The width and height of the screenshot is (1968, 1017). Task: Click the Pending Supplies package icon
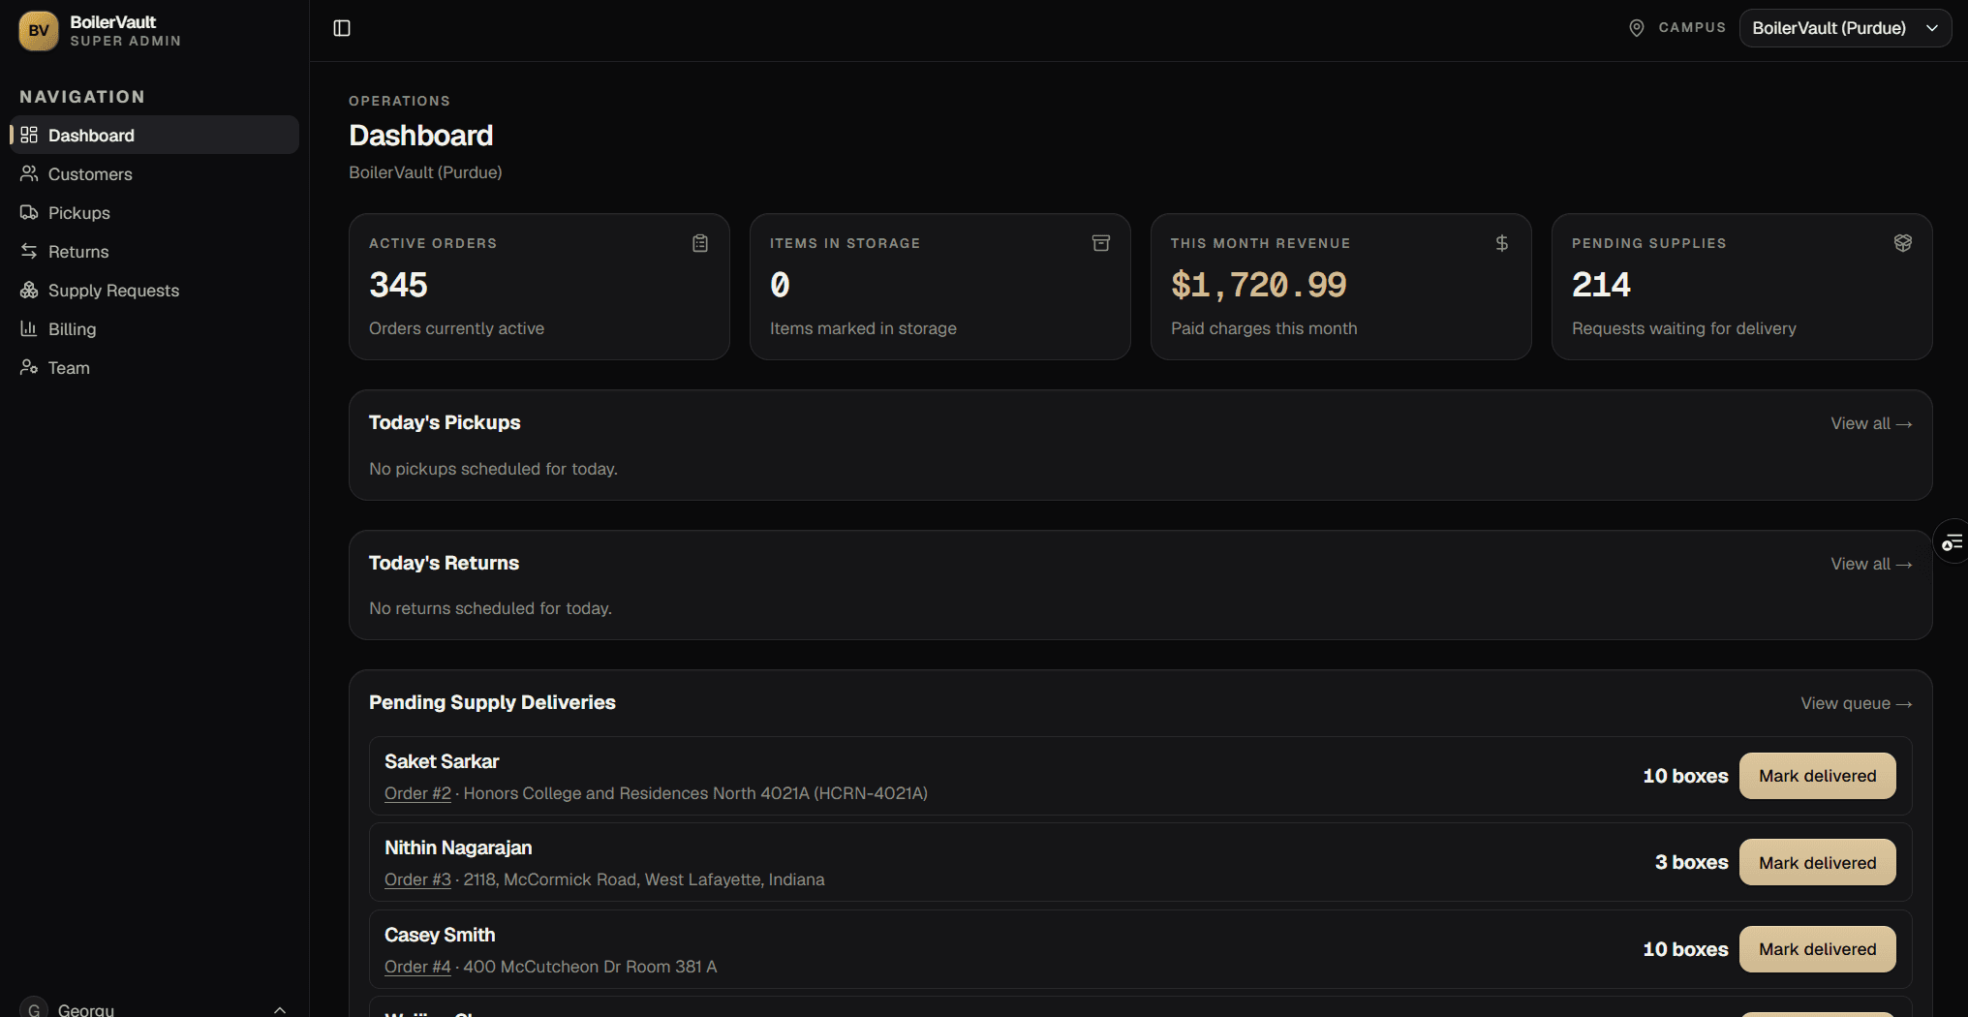[1903, 243]
